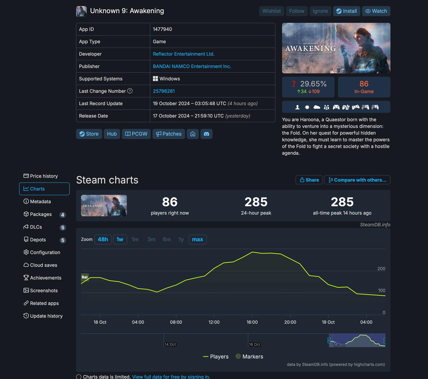Viewport: 428px width, 379px height.
Task: Open the Store page button
Action: click(89, 134)
